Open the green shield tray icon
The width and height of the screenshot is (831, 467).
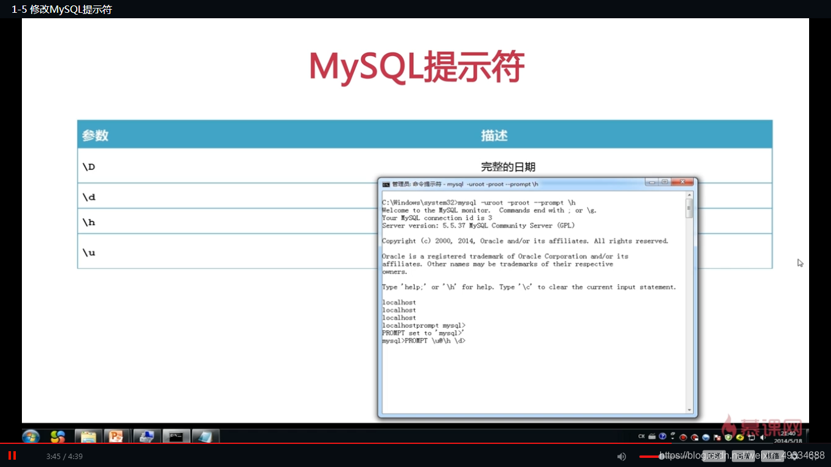[x=728, y=437]
